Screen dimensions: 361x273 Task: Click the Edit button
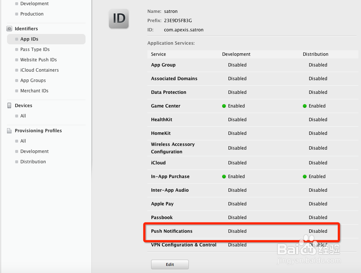[x=170, y=265]
